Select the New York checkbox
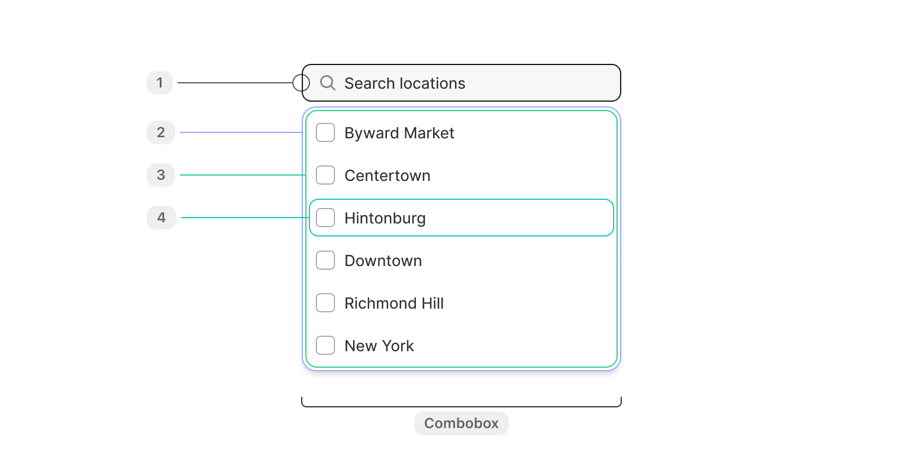923x473 pixels. tap(325, 345)
